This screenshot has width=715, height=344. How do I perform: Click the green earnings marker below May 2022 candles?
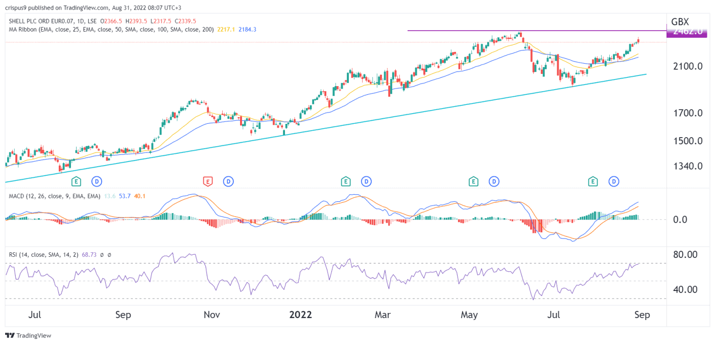pyautogui.click(x=473, y=181)
